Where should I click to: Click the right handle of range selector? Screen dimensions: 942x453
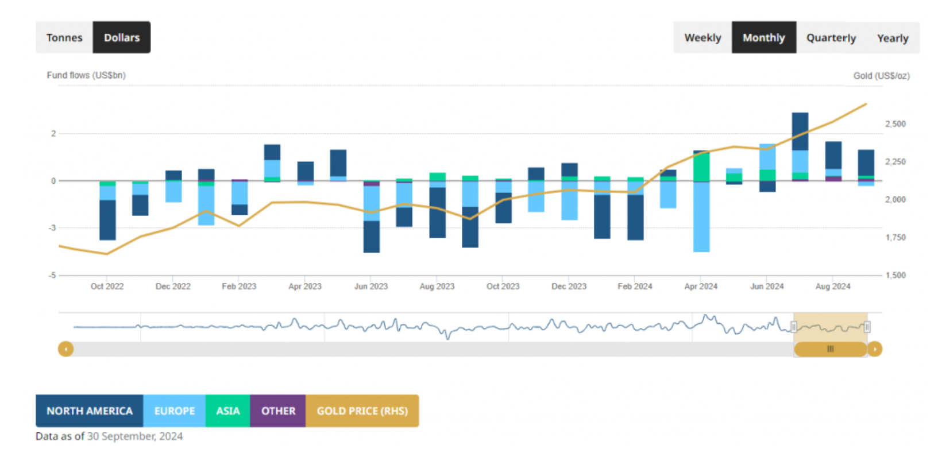click(x=867, y=327)
